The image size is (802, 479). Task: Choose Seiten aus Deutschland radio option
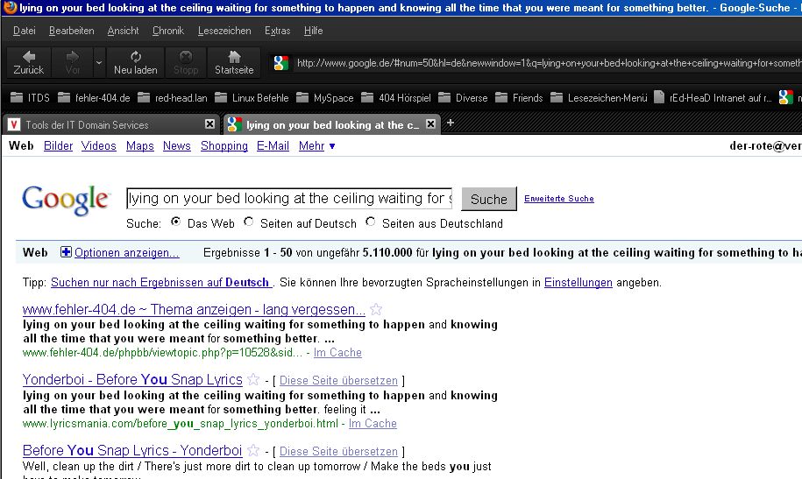click(x=371, y=222)
